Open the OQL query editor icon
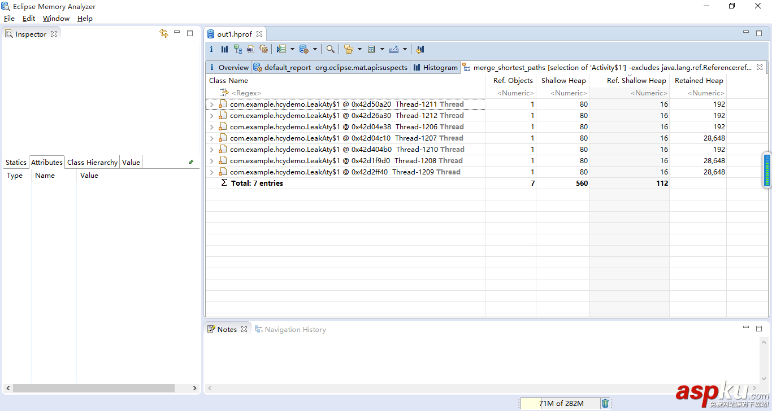Viewport: 772px width, 411px height. coord(250,49)
